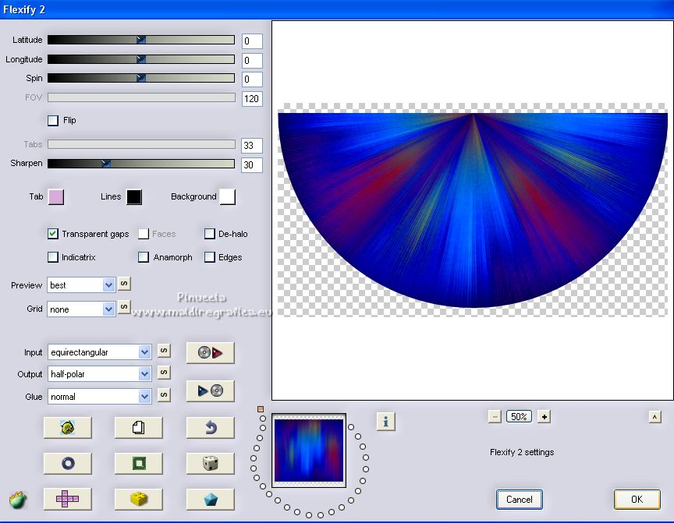Click the pink cross net button
This screenshot has height=523, width=674.
(x=68, y=499)
